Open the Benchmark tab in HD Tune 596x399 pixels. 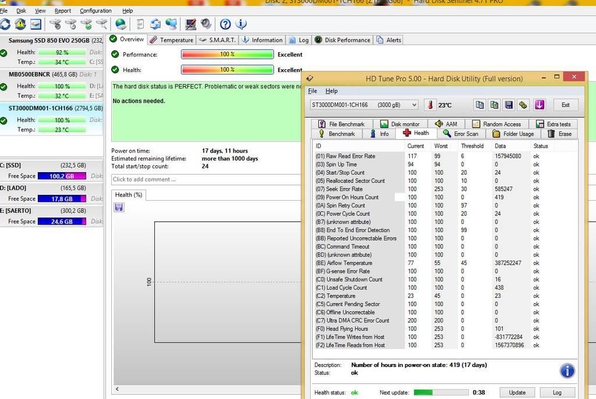tap(336, 134)
